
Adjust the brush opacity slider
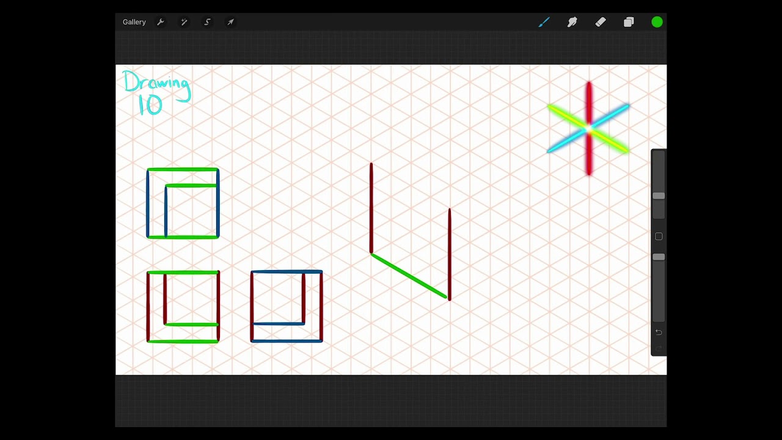click(659, 257)
